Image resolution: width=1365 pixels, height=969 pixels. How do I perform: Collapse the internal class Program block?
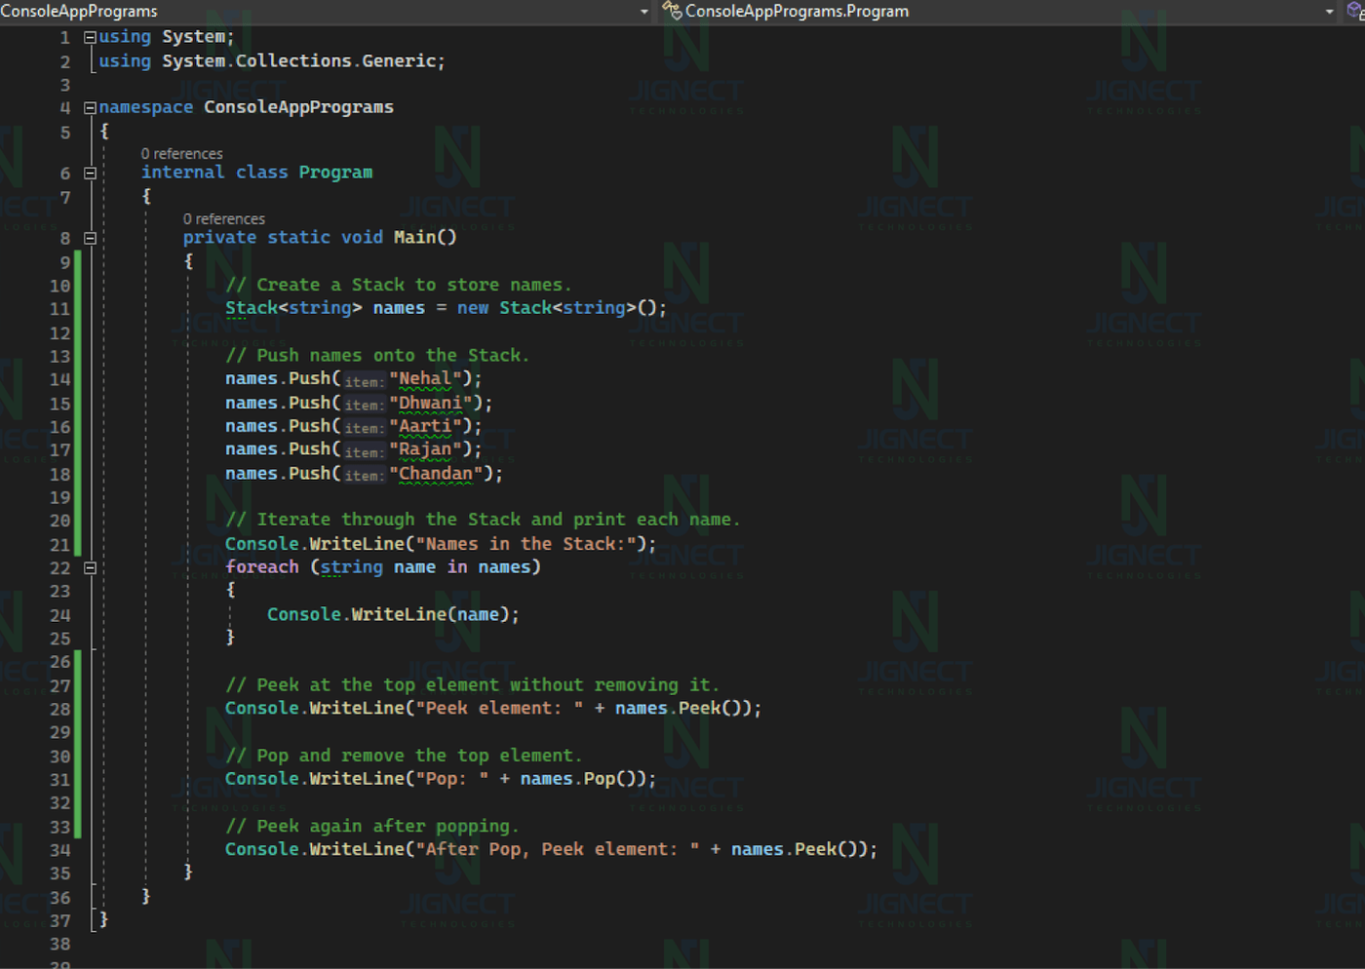[90, 173]
